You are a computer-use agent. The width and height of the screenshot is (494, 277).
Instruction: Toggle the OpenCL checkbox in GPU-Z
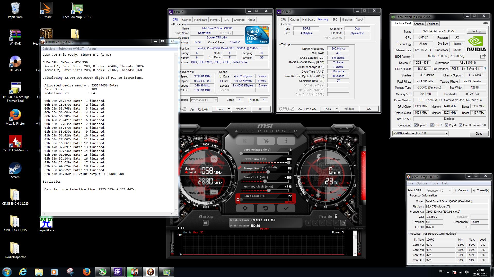coord(416,125)
